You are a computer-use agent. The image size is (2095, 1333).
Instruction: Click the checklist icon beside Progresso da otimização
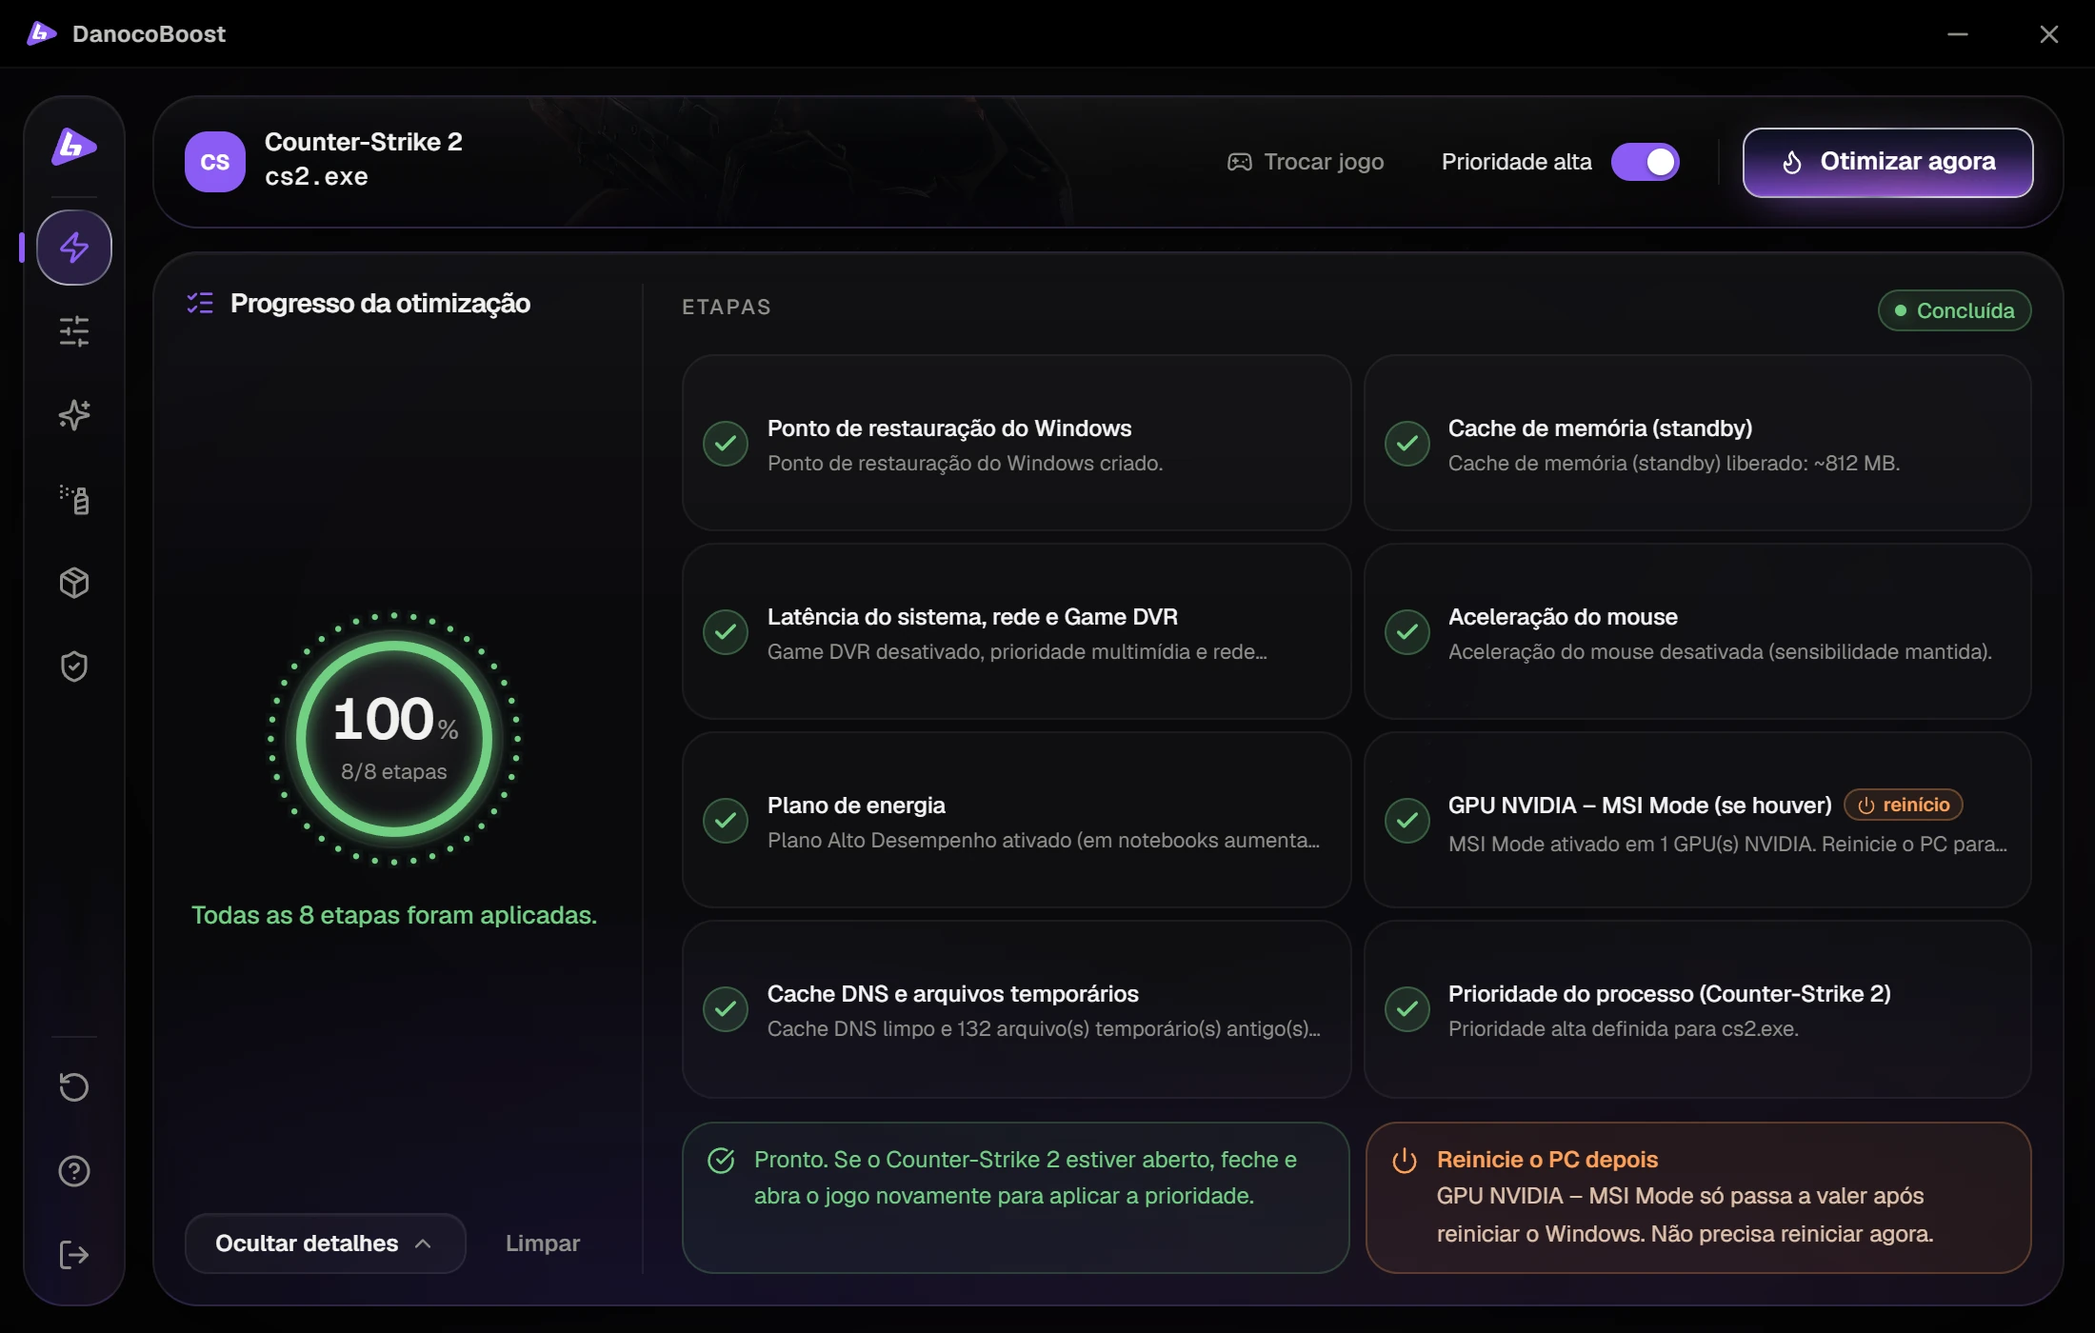pyautogui.click(x=200, y=303)
